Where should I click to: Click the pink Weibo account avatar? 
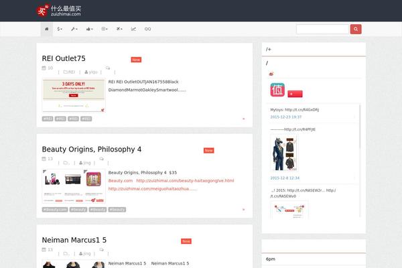(x=277, y=90)
